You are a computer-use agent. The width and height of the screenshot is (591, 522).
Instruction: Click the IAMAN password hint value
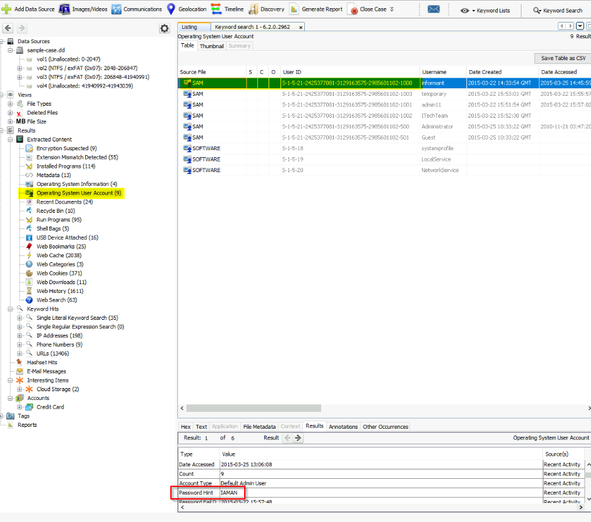tap(229, 493)
